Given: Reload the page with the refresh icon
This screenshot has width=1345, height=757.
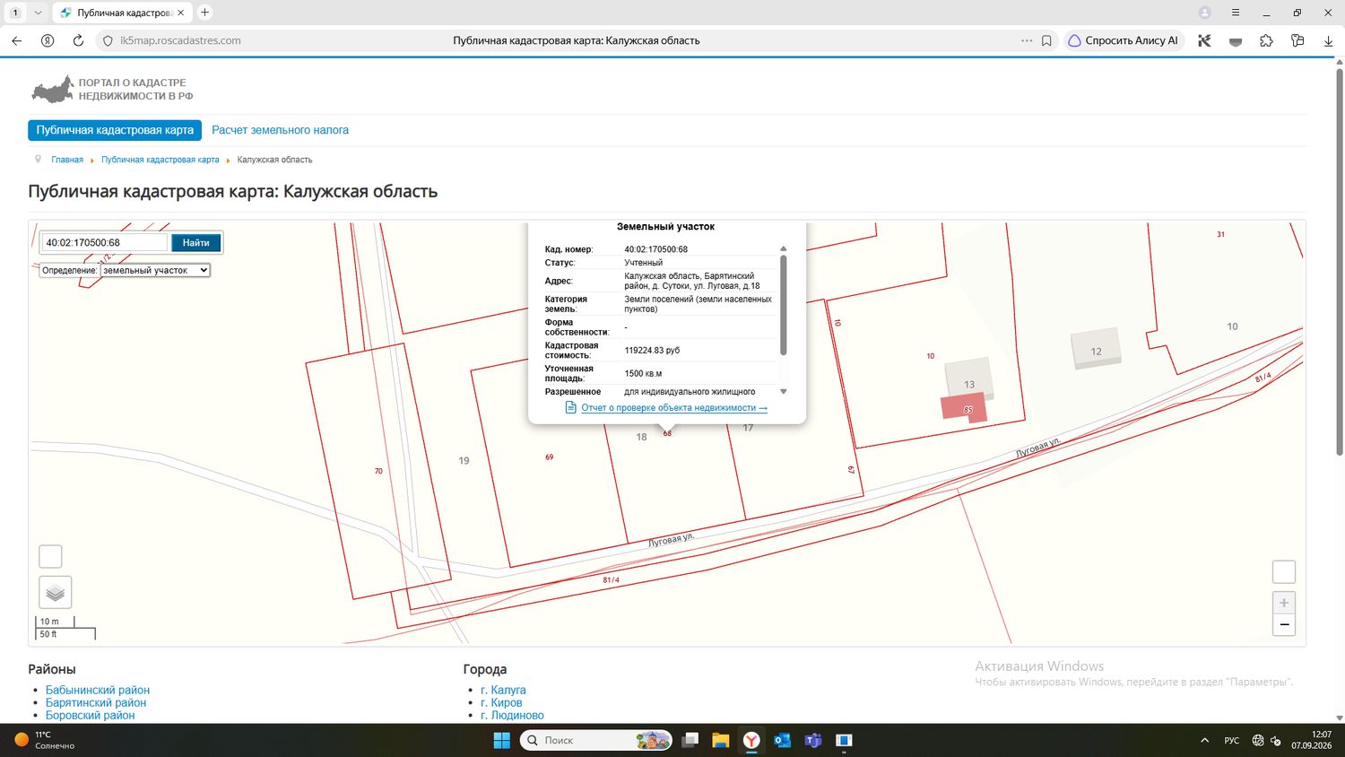Looking at the screenshot, I should pyautogui.click(x=78, y=40).
